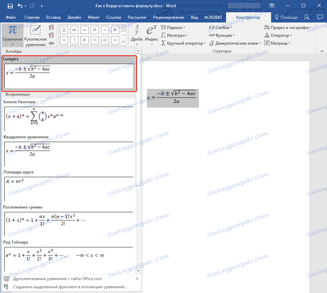The height and width of the screenshot is (293, 327).
Task: Open Дополнительные уравнения с сайта Office.com
Action: [x=72, y=279]
